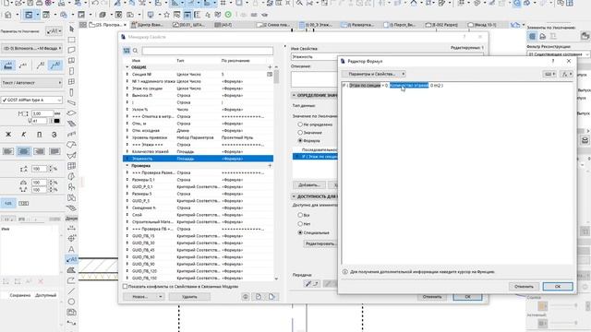The height and width of the screenshot is (332, 591).
Task: Select the Количество этажей property row
Action: 198,151
